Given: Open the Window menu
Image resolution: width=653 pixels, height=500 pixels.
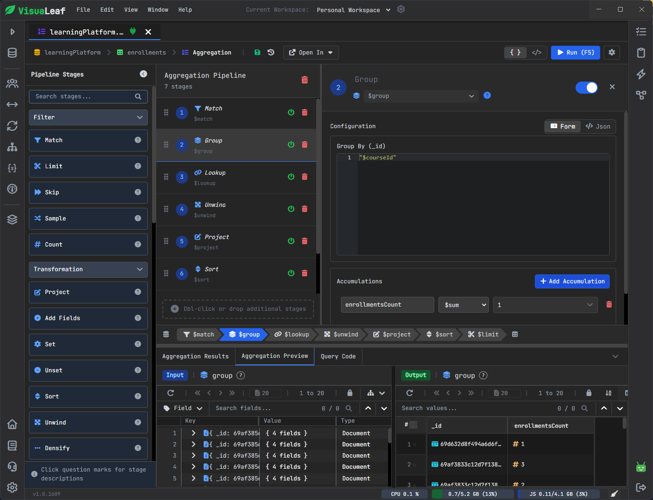Looking at the screenshot, I should coord(158,9).
